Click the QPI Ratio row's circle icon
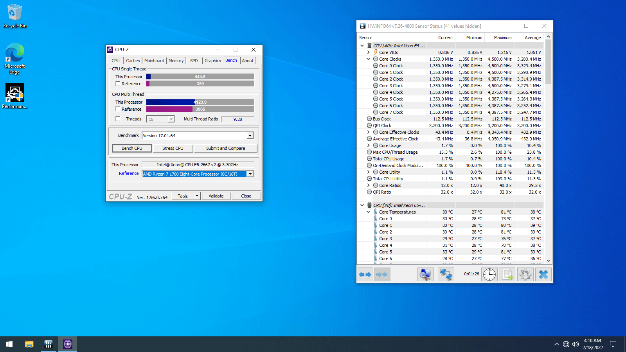626x352 pixels. coord(369,192)
